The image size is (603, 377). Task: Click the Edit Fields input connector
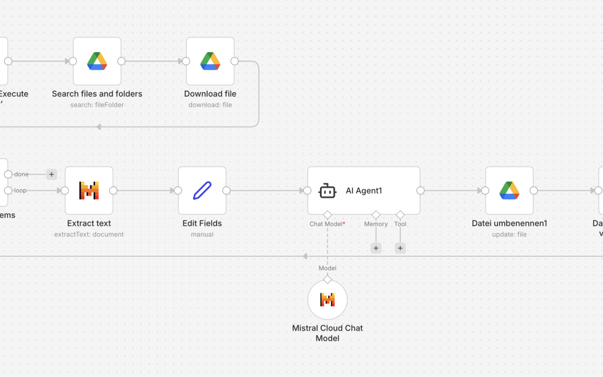[x=178, y=190]
